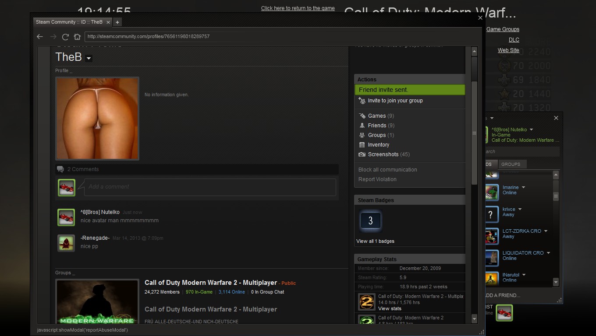This screenshot has height=336, width=596.
Task: Open the TheB name dropdown arrow
Action: [x=89, y=58]
